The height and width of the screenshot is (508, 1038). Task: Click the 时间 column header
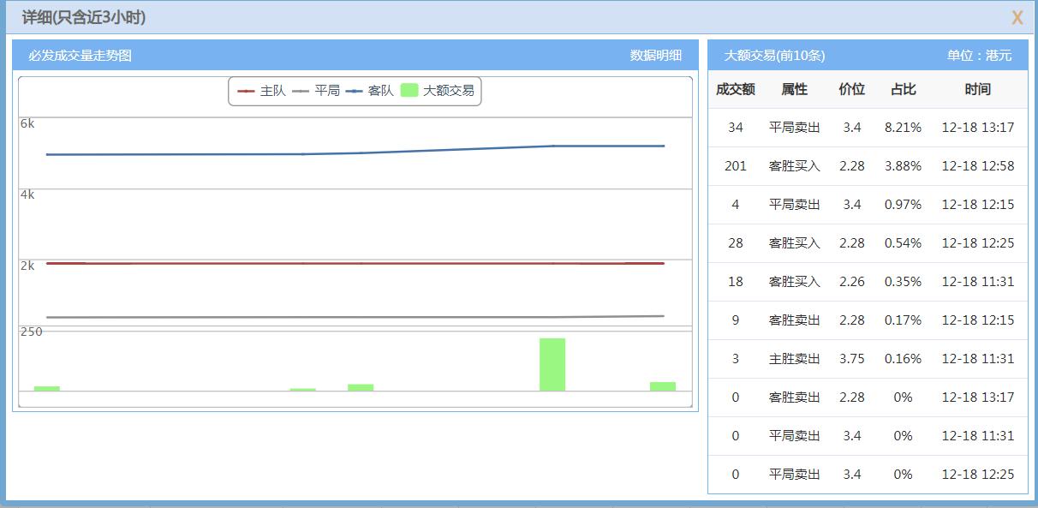(x=976, y=88)
